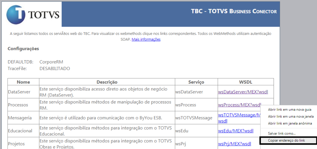This screenshot has width=317, height=149.
Task: Choose Abrir link em janela anônima
Action: [x=290, y=123]
